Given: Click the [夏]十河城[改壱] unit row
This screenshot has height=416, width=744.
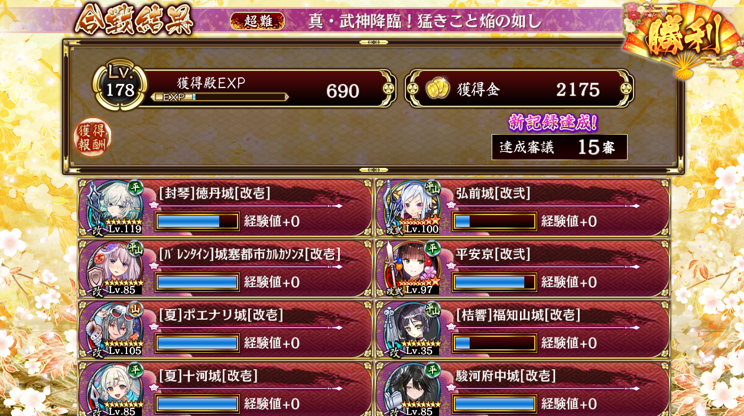Looking at the screenshot, I should click(226, 388).
